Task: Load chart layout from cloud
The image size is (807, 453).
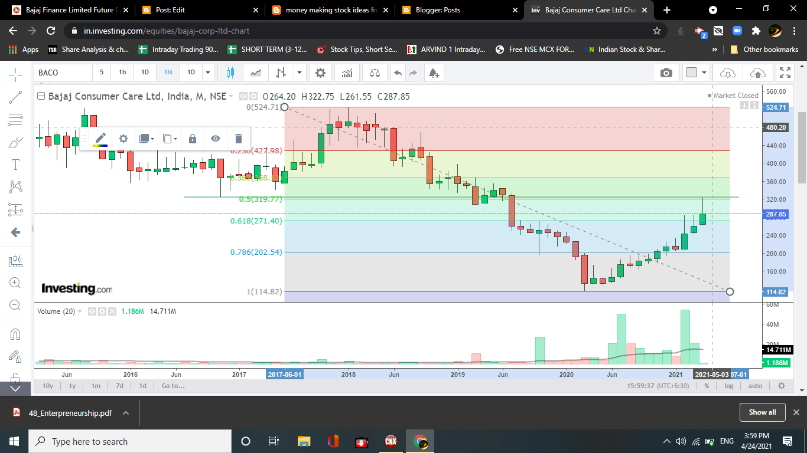Action: 727,73
